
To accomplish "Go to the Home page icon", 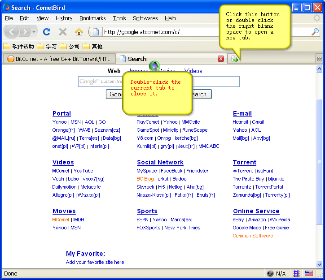I will click(x=79, y=32).
